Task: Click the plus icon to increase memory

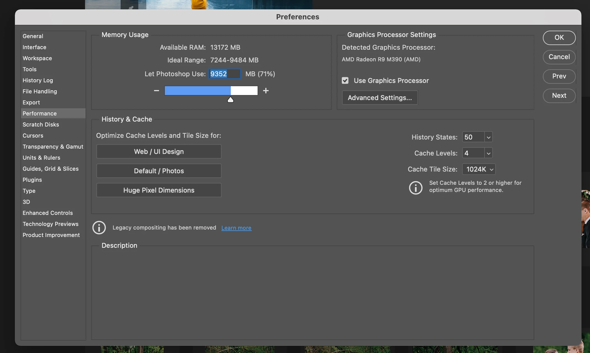Action: tap(266, 91)
